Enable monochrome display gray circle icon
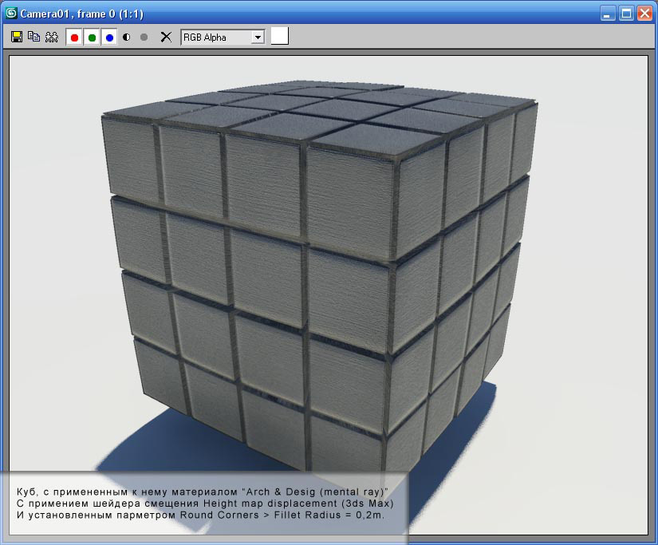Image resolution: width=658 pixels, height=545 pixels. [x=144, y=38]
